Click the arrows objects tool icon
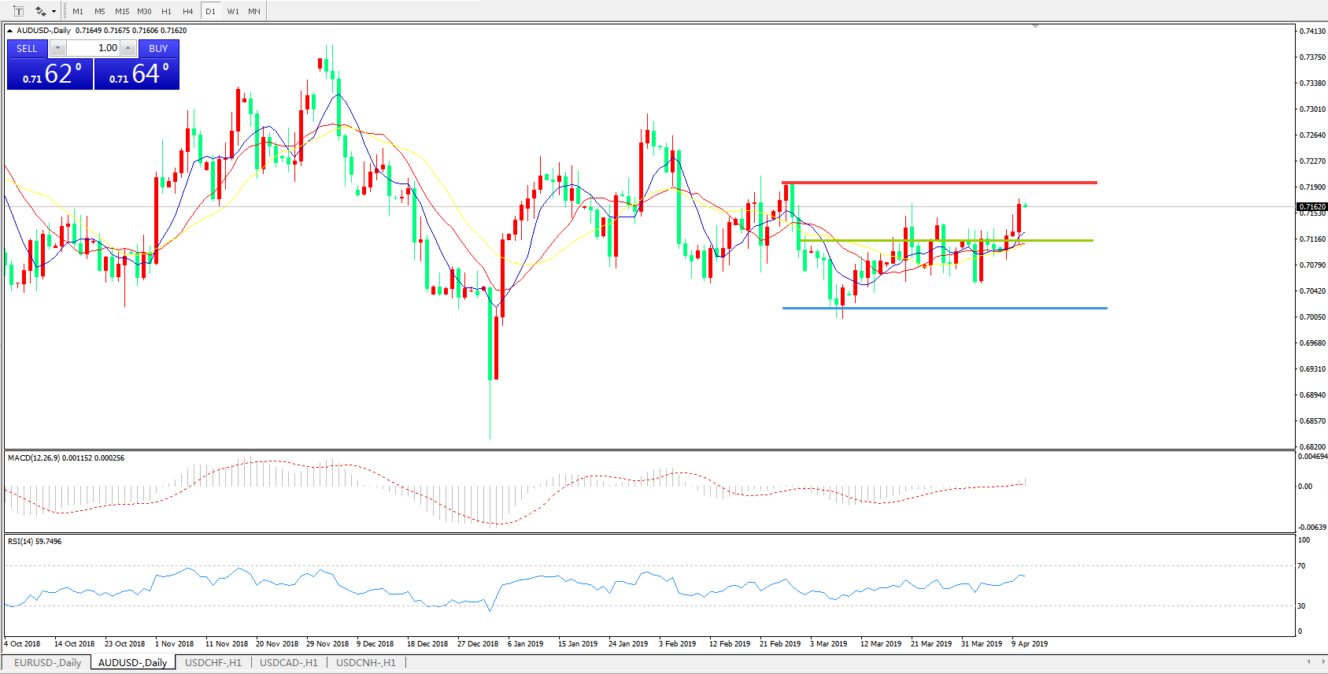Viewport: 1328px width, 674px height. (x=40, y=11)
